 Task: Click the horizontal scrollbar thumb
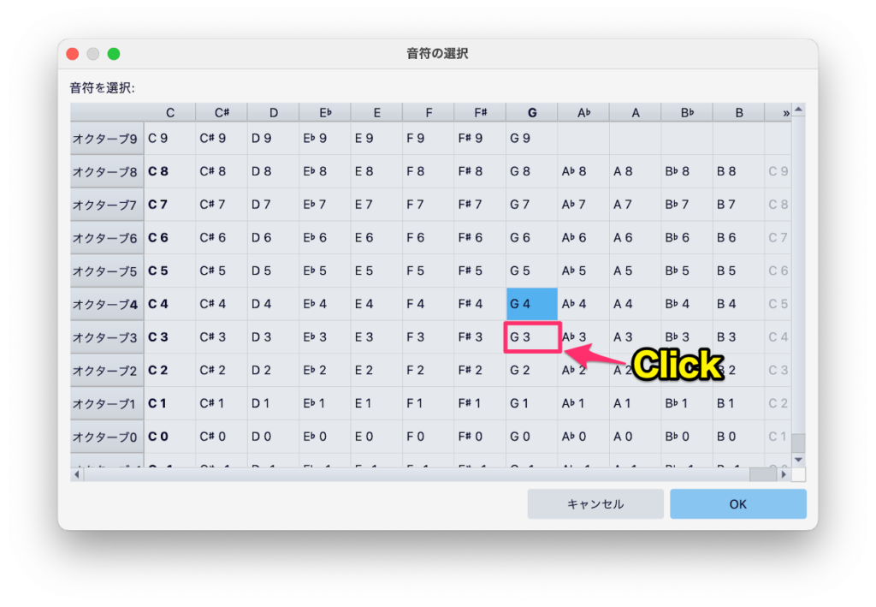coord(761,474)
